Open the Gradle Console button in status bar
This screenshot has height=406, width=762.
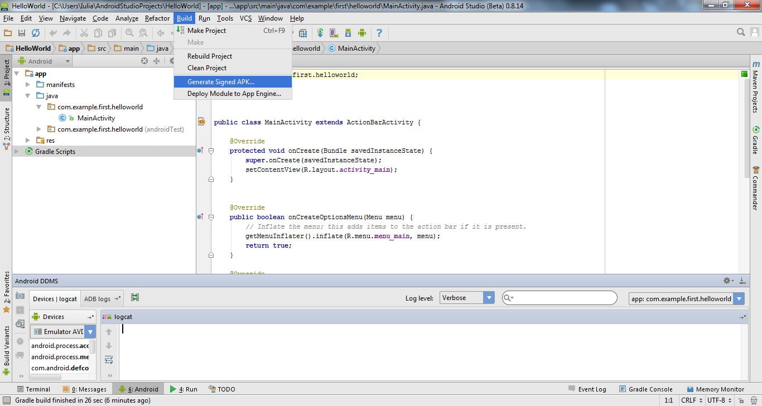pyautogui.click(x=646, y=389)
